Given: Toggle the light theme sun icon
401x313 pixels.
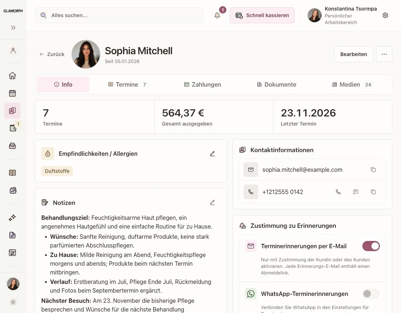Looking at the screenshot, I should tap(13, 302).
